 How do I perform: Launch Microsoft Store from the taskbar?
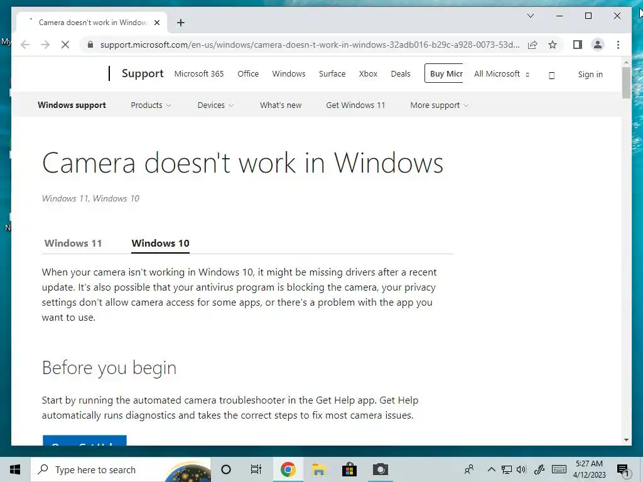click(349, 469)
